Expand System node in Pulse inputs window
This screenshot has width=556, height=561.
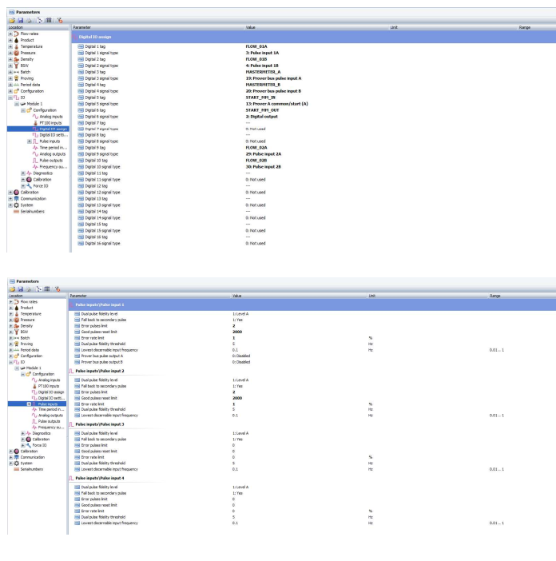pos(10,464)
